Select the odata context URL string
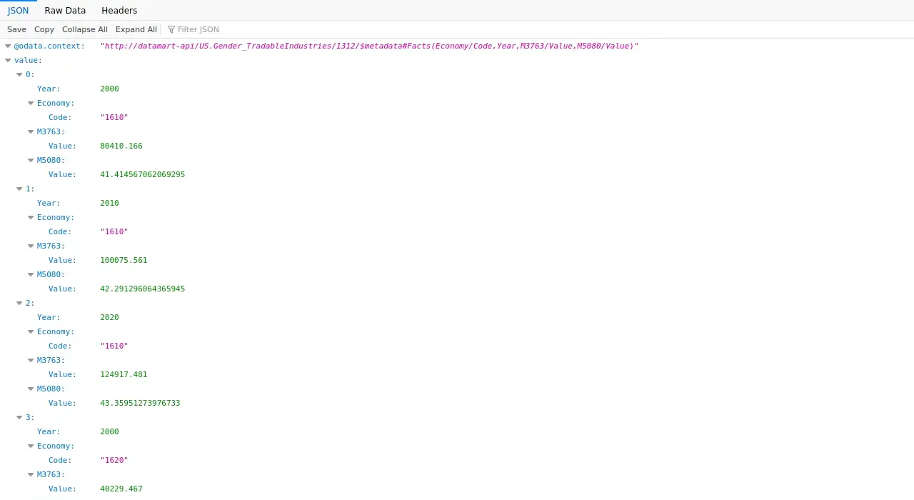The height and width of the screenshot is (500, 914). click(x=369, y=46)
